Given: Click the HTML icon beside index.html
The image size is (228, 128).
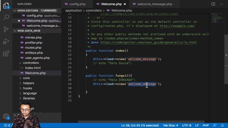Looking at the screenshot, I should 22,68.
